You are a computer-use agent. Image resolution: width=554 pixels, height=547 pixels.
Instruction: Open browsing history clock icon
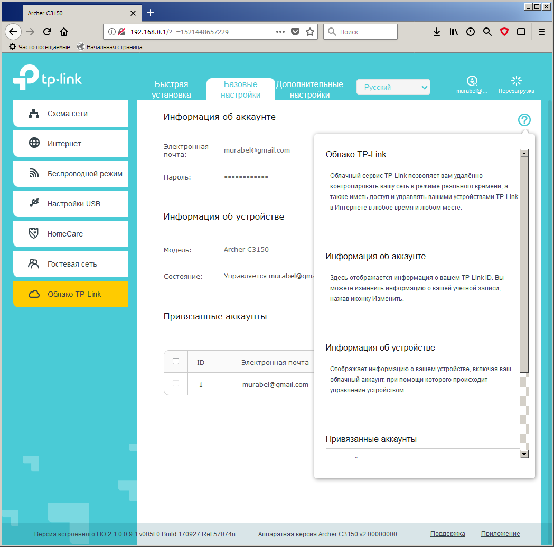[470, 32]
